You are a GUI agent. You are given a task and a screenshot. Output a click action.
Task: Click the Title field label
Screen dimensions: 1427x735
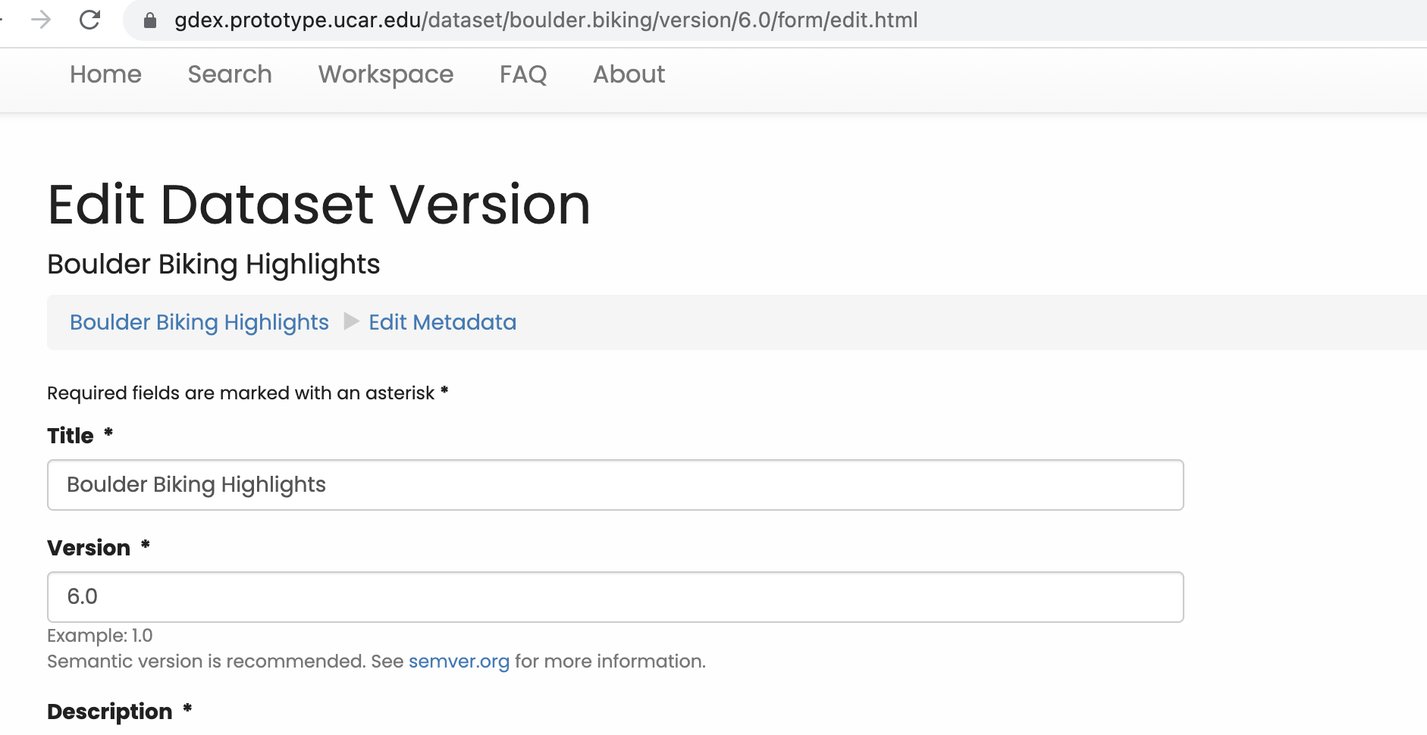71,436
